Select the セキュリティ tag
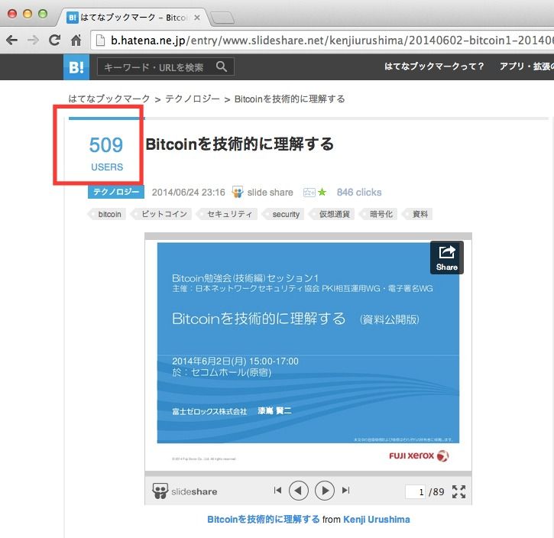 click(227, 214)
